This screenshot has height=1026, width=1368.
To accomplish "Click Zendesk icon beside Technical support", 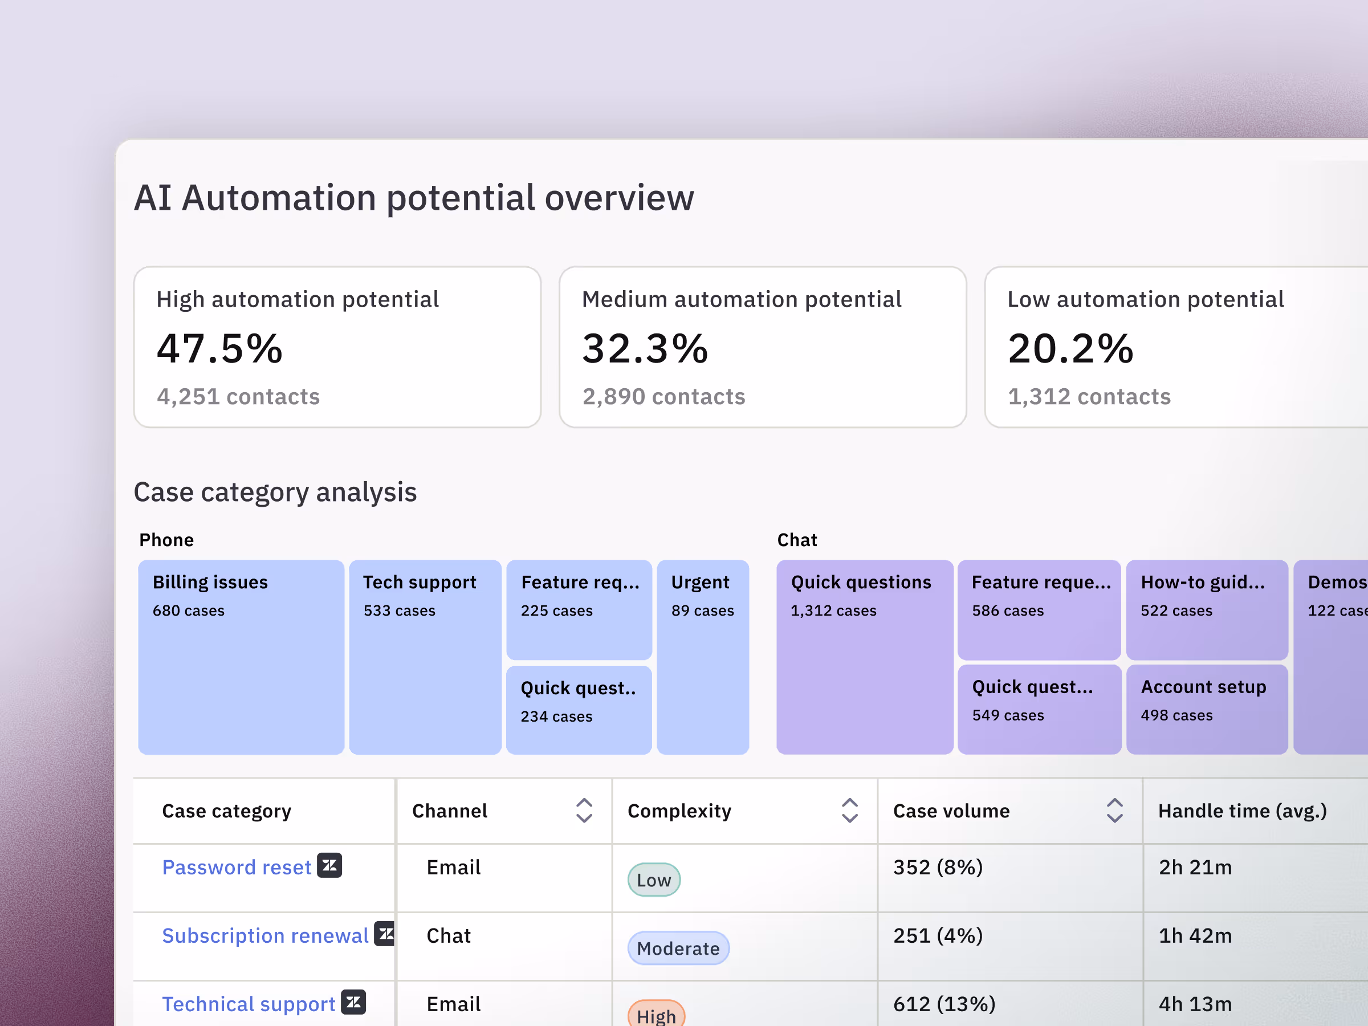I will click(353, 1001).
